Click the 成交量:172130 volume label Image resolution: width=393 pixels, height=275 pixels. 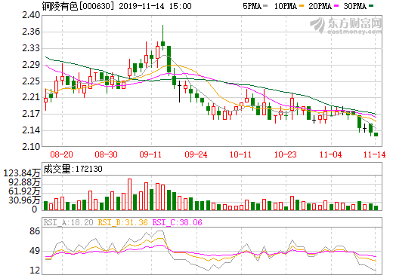click(73, 169)
